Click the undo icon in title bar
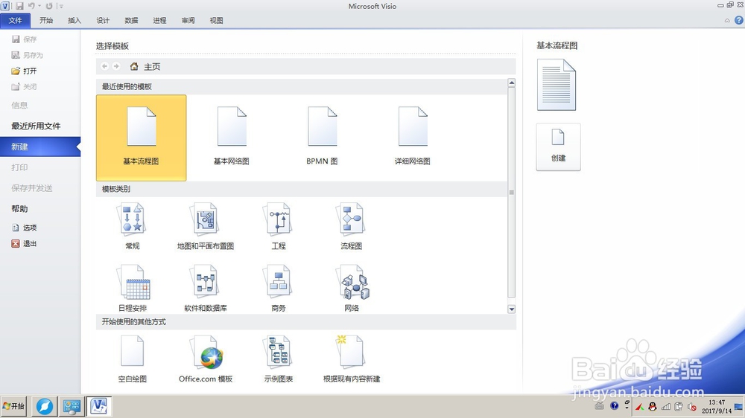The image size is (745, 418). point(31,6)
